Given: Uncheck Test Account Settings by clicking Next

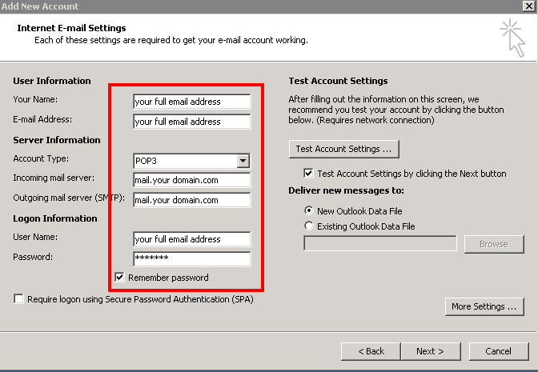Looking at the screenshot, I should pos(308,173).
